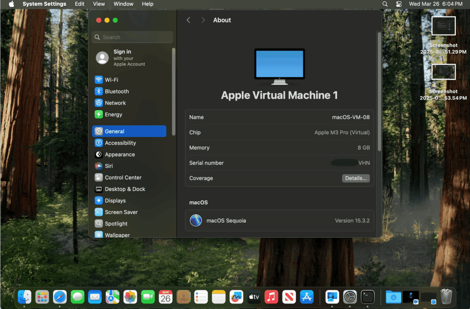Open the Window menu
The width and height of the screenshot is (470, 309).
[x=123, y=4]
